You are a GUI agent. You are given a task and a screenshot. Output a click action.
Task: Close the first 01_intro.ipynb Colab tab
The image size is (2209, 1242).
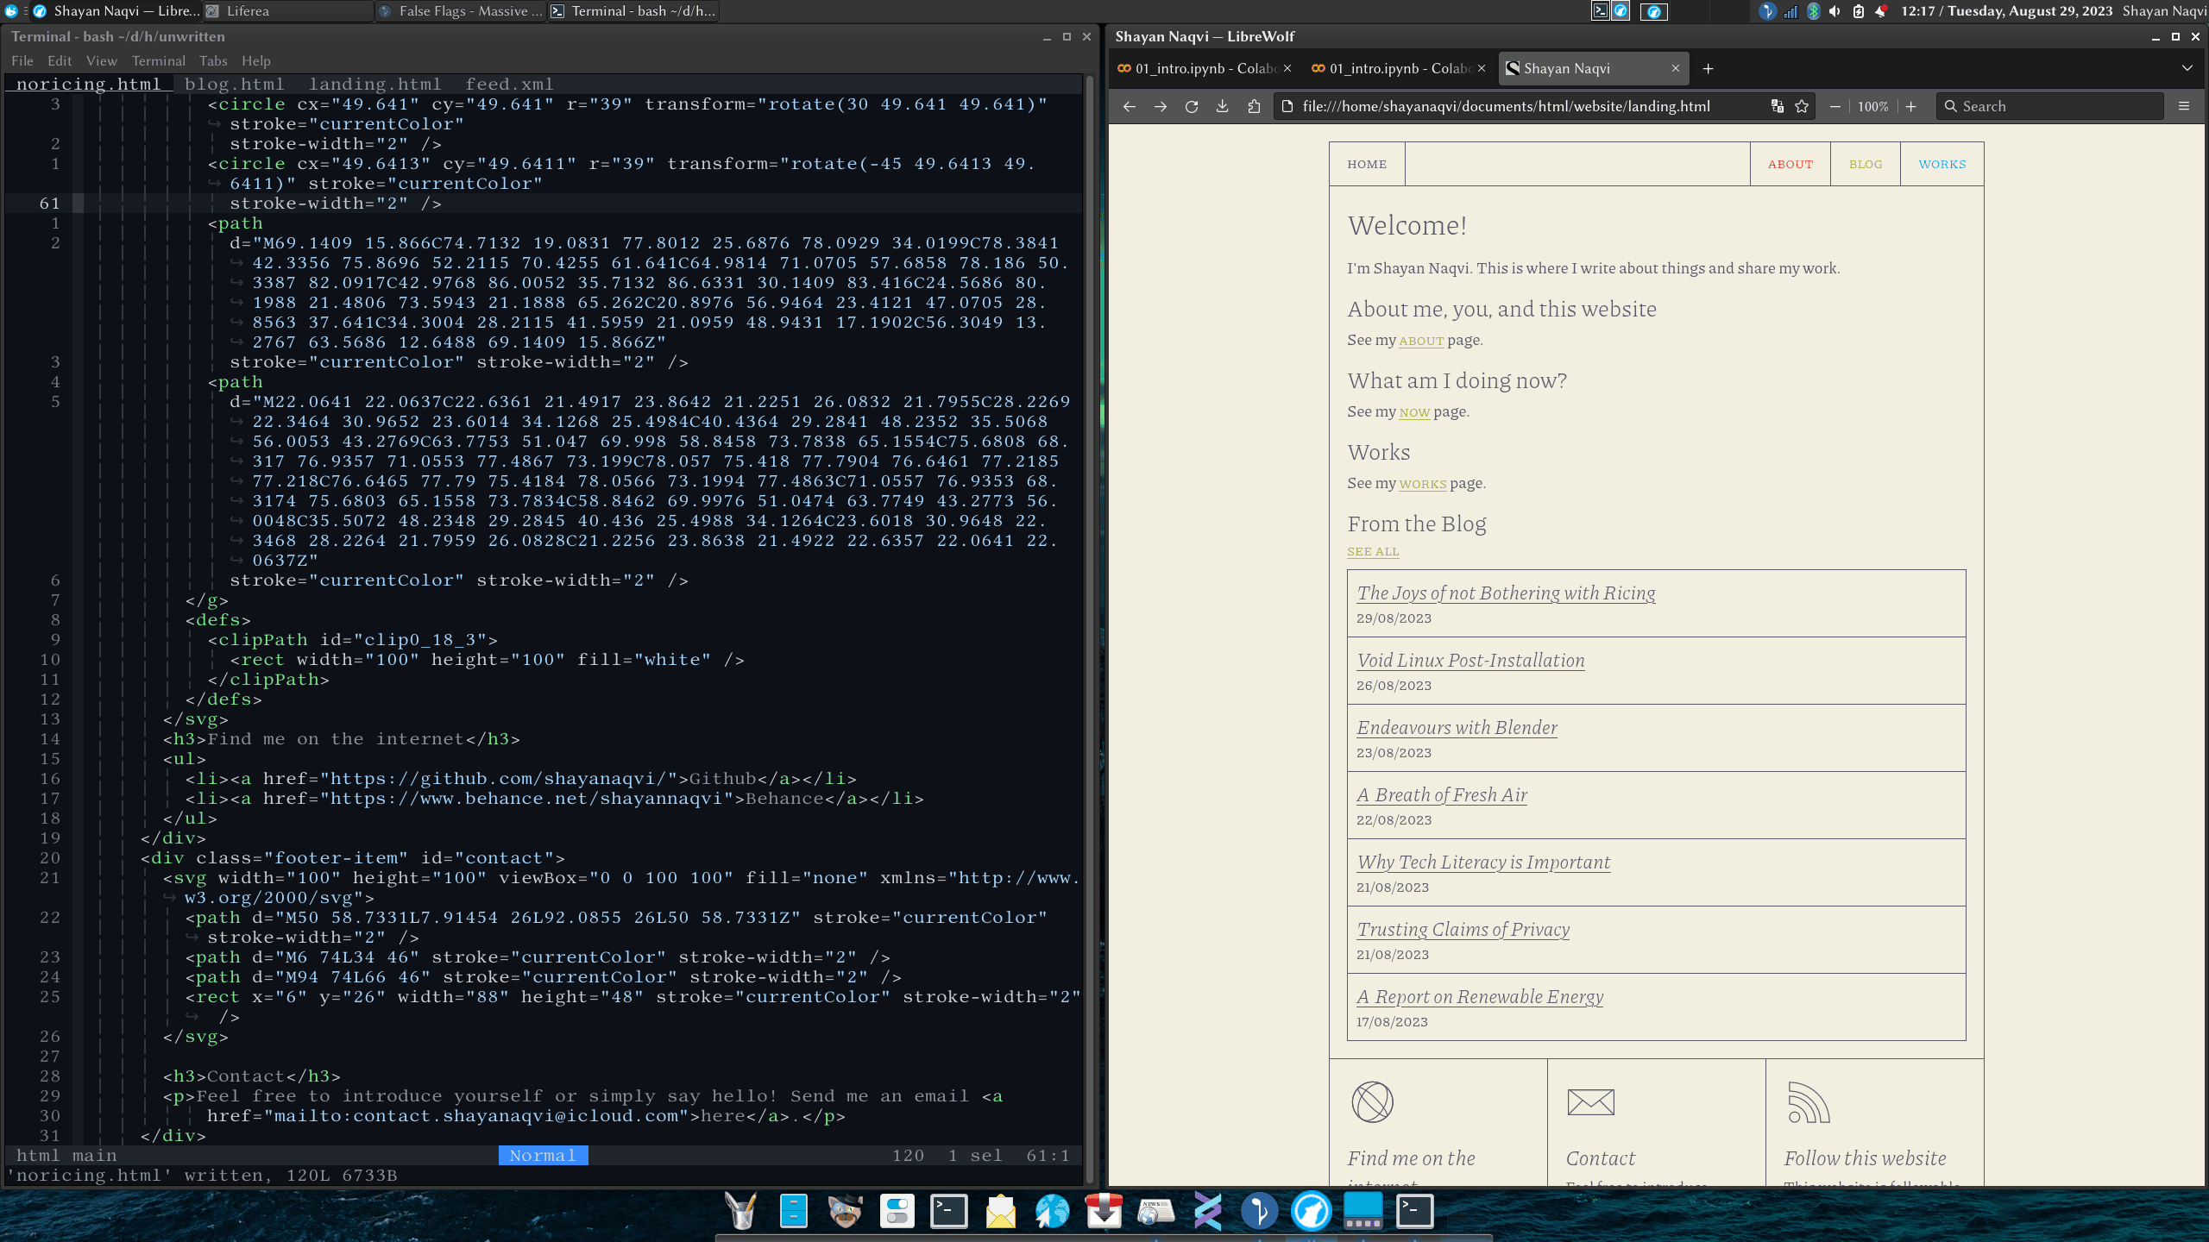(1287, 68)
